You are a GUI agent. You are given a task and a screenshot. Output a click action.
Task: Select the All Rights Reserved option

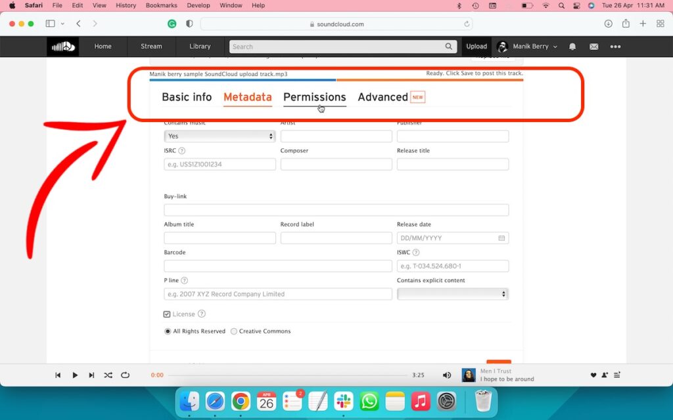click(168, 331)
